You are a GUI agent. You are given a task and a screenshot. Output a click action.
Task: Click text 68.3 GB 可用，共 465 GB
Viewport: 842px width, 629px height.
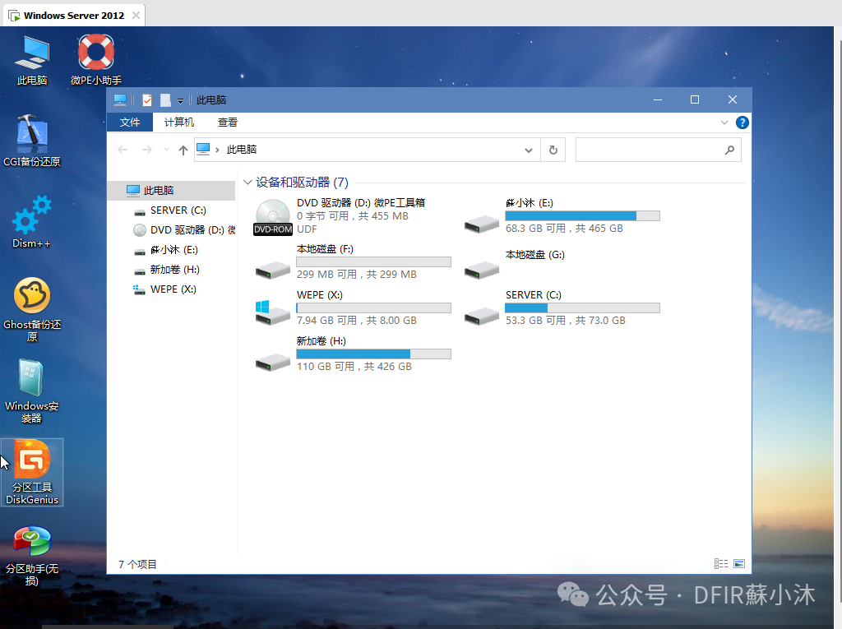pos(564,229)
